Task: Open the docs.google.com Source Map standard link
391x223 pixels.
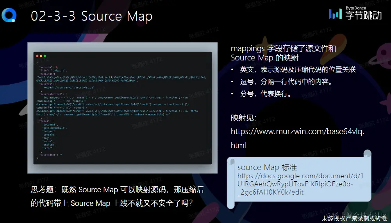Action: click(x=300, y=184)
